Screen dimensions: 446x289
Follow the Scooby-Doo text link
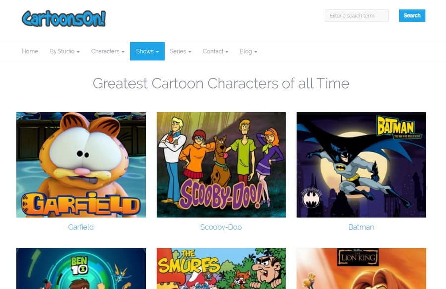(x=221, y=227)
